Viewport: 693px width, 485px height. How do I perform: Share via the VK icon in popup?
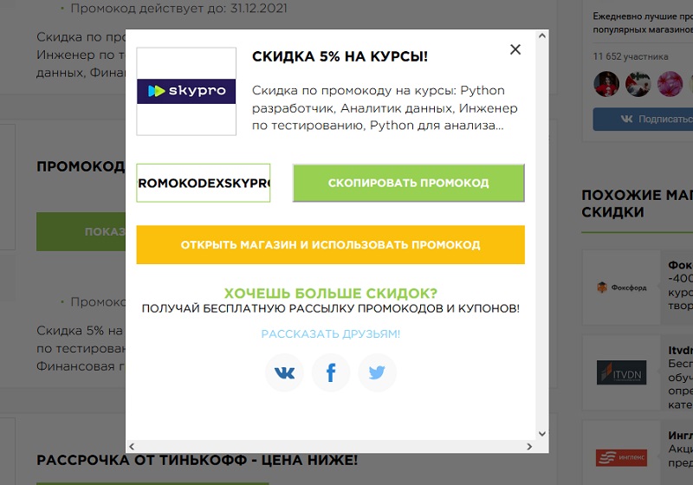284,373
